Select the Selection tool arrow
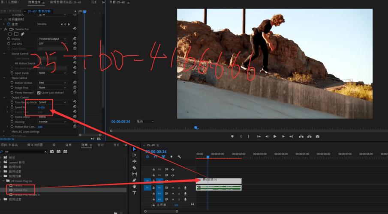The height and width of the screenshot is (214, 388). (x=134, y=149)
